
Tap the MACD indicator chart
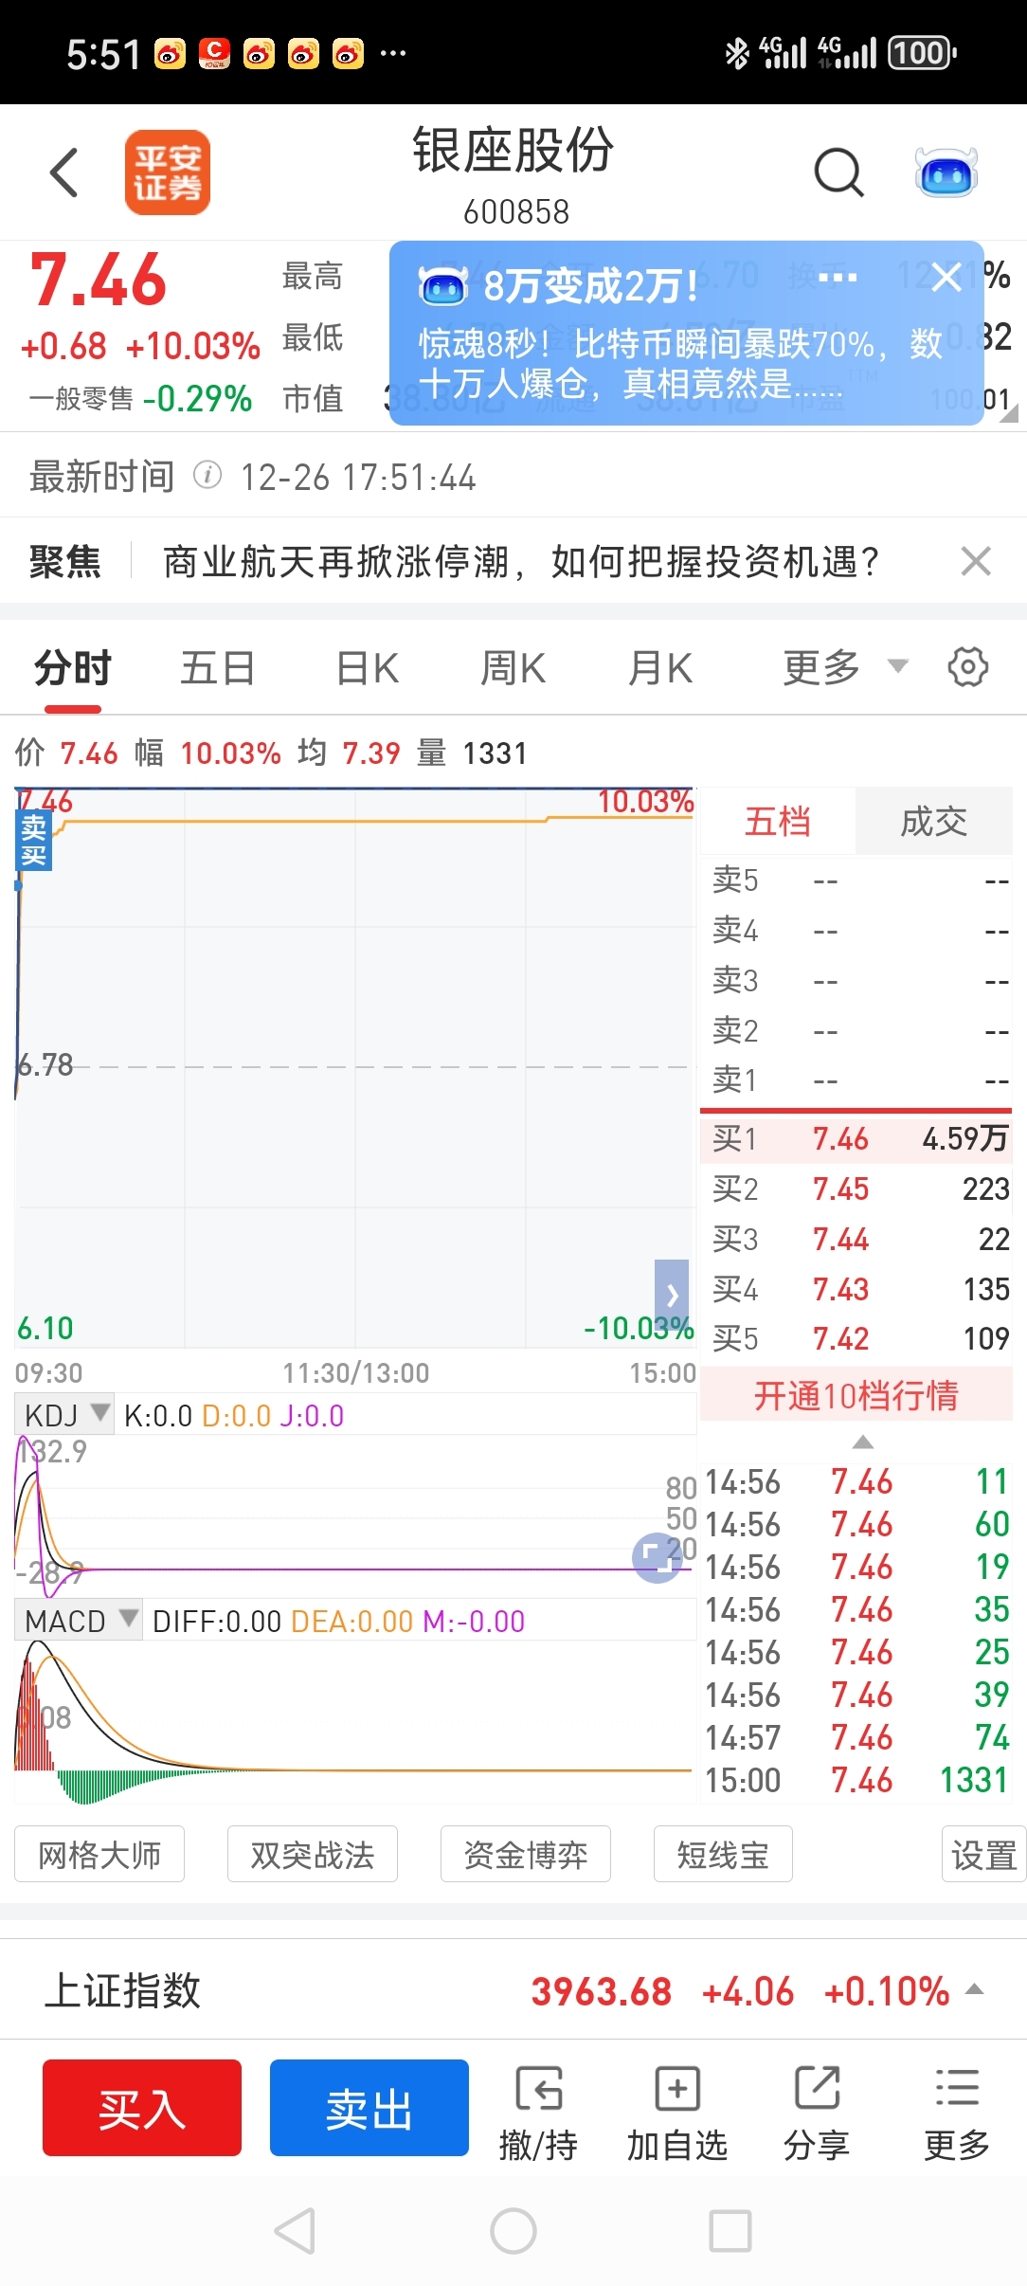coord(356,1721)
